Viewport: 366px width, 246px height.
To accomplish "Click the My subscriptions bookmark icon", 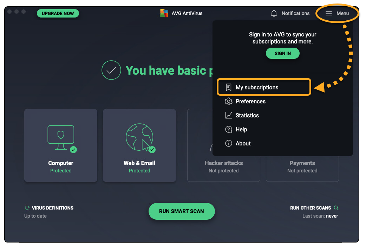I will (x=229, y=87).
